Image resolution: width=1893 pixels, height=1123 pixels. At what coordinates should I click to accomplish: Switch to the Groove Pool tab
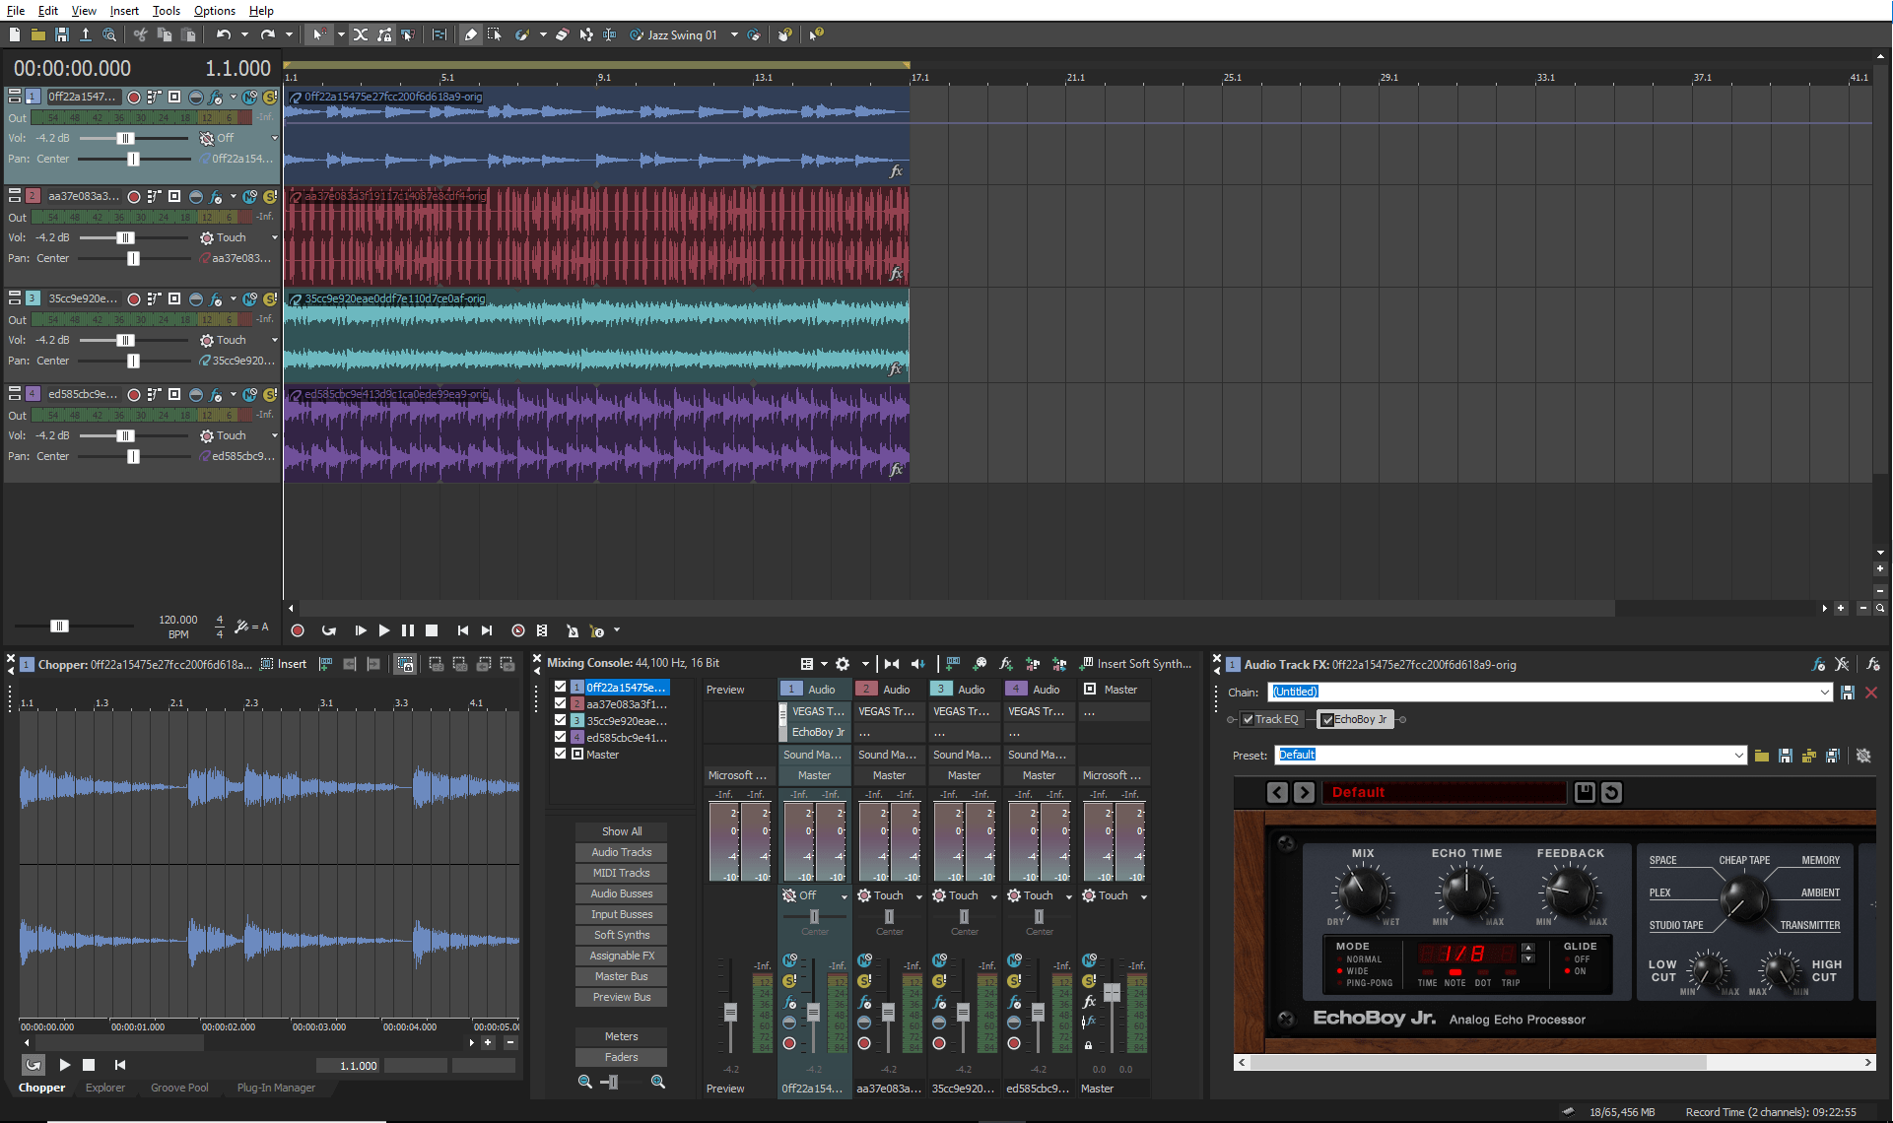179,1089
